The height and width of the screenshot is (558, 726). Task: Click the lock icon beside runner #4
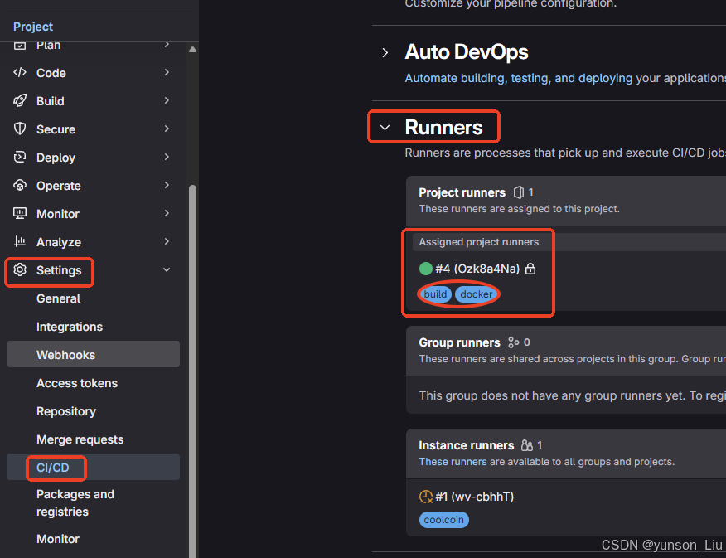530,269
